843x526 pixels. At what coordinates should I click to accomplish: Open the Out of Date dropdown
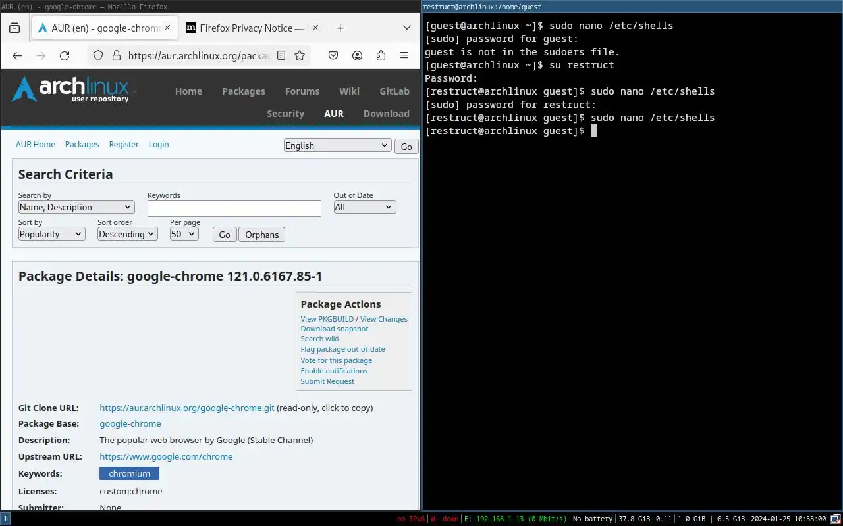pos(365,207)
